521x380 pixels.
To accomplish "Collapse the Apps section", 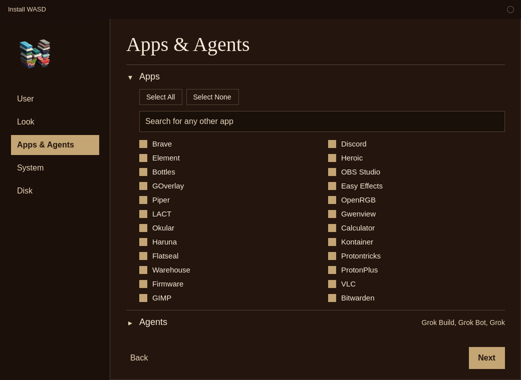I will click(x=130, y=77).
